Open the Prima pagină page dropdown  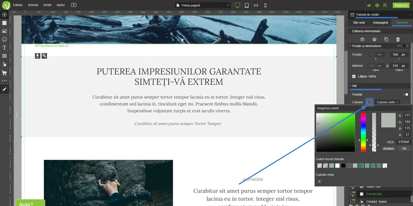coord(202,5)
